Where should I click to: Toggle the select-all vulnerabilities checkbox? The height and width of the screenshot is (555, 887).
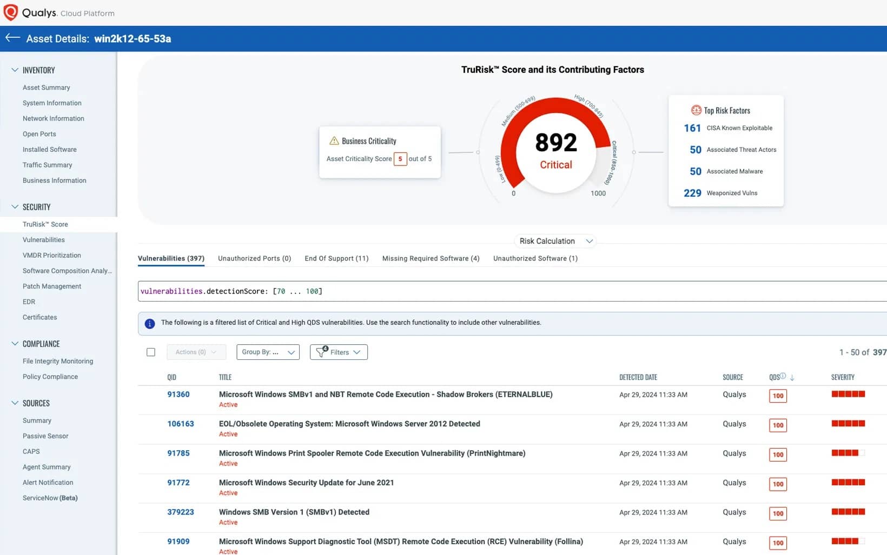[x=151, y=352]
